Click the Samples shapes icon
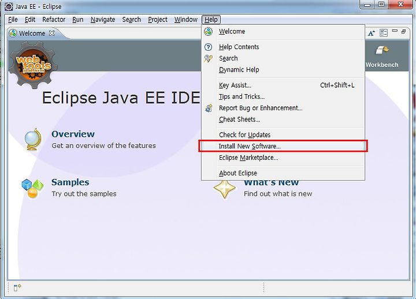 point(32,189)
